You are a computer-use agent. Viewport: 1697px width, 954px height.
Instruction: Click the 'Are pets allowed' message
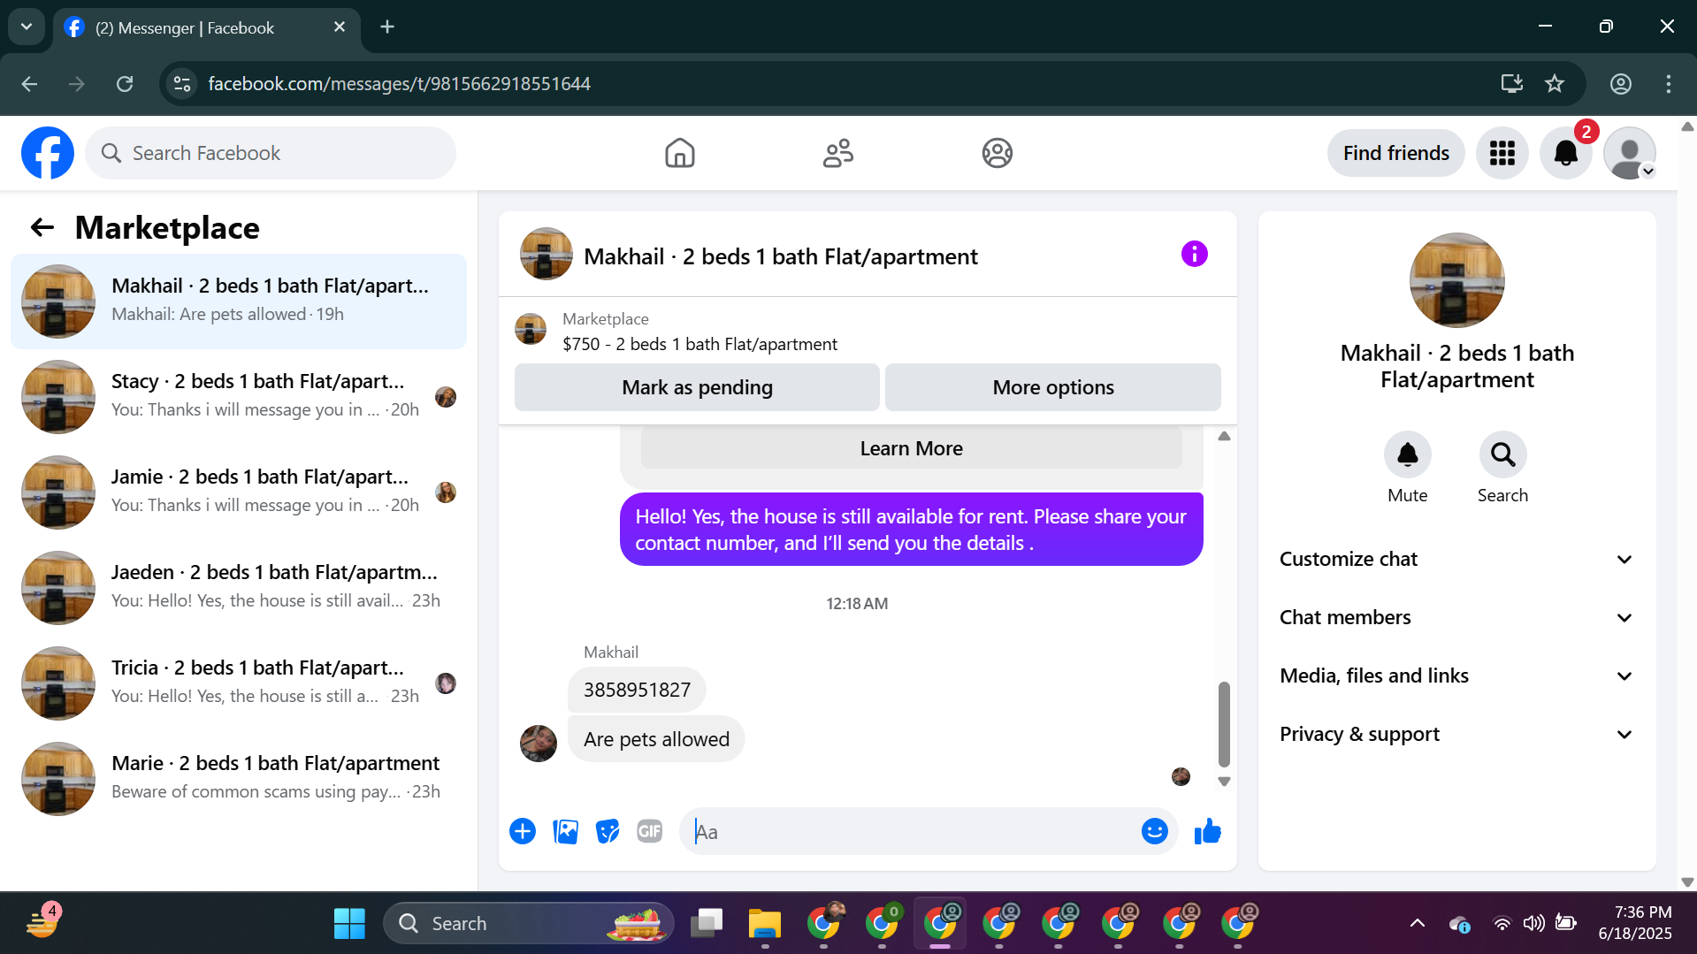click(x=656, y=739)
